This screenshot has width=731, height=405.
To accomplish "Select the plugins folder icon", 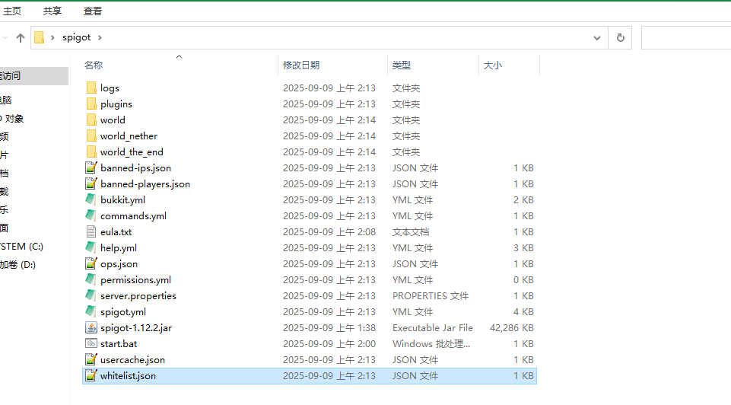I will pyautogui.click(x=91, y=104).
